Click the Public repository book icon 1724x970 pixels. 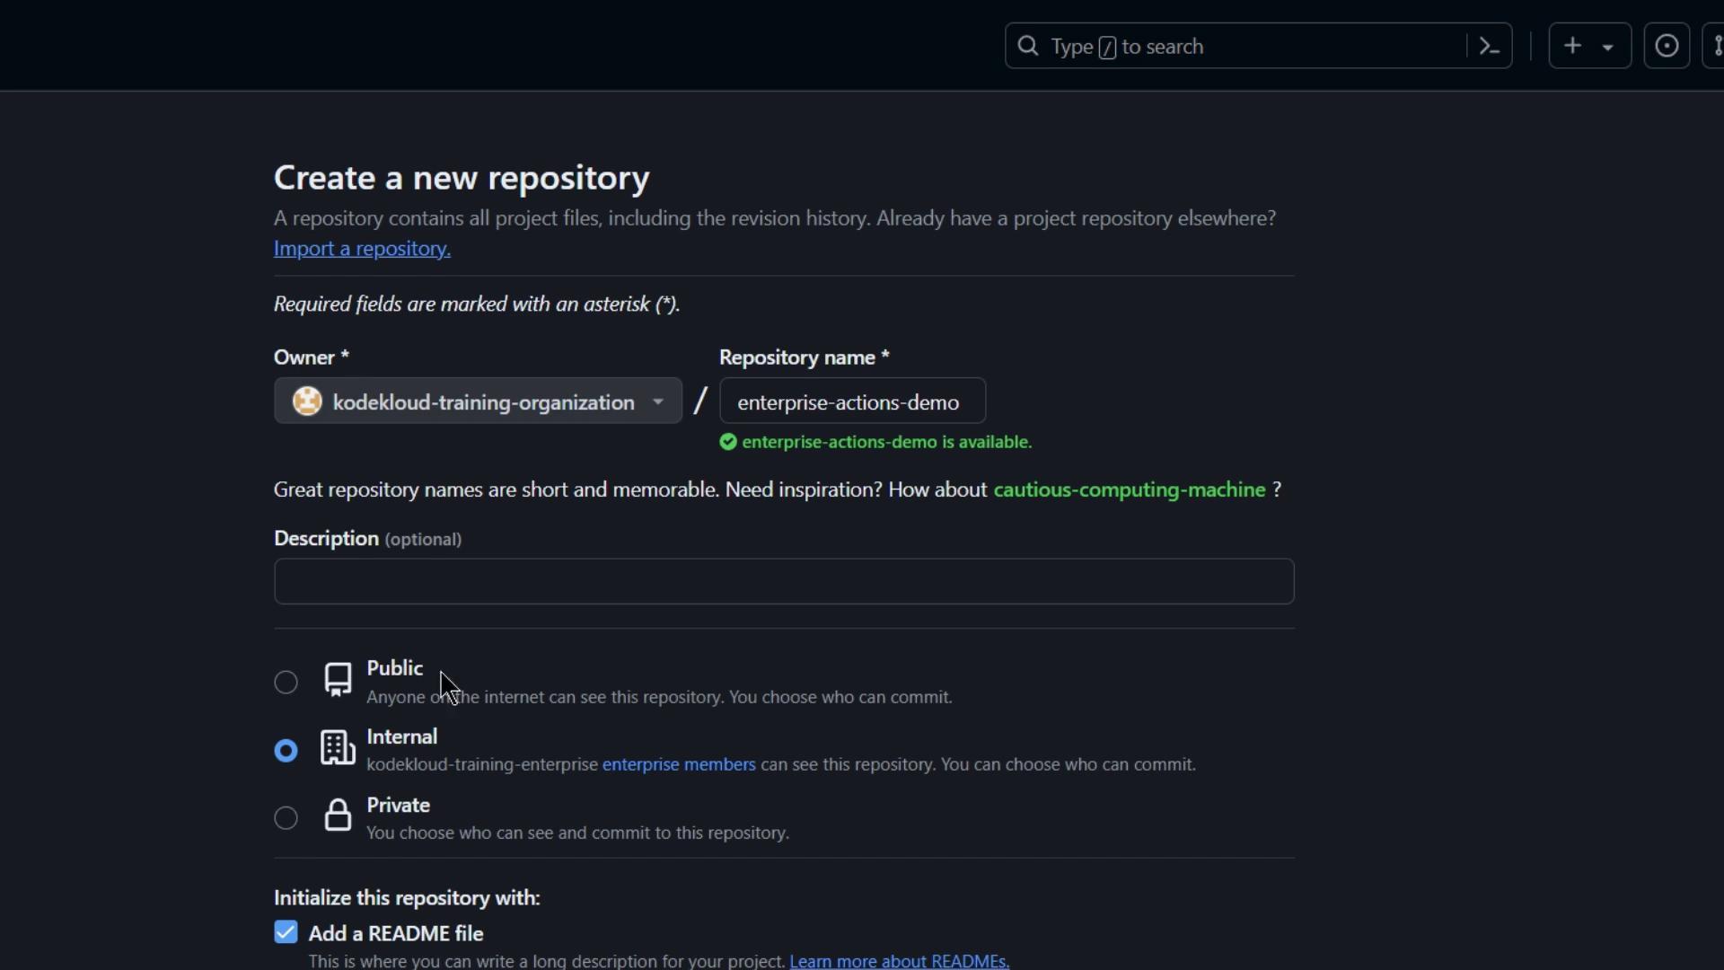(x=338, y=680)
